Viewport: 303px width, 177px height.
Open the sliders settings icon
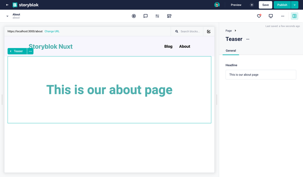click(157, 16)
